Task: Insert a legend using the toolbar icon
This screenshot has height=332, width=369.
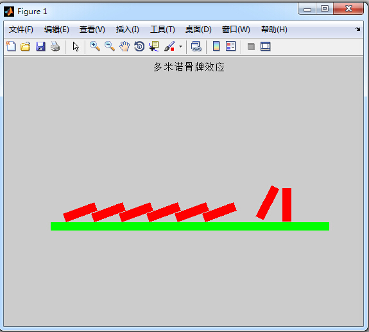Action: click(x=230, y=46)
